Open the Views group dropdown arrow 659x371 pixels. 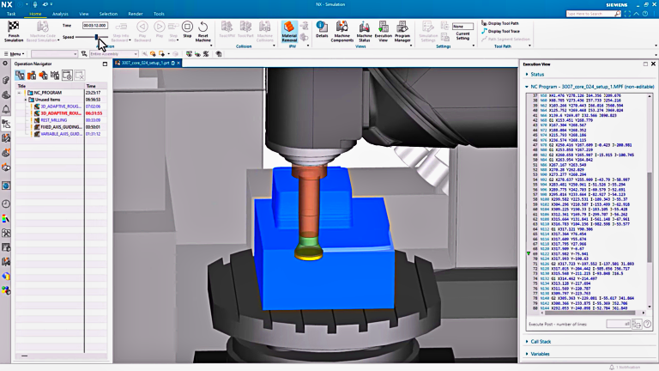411,46
